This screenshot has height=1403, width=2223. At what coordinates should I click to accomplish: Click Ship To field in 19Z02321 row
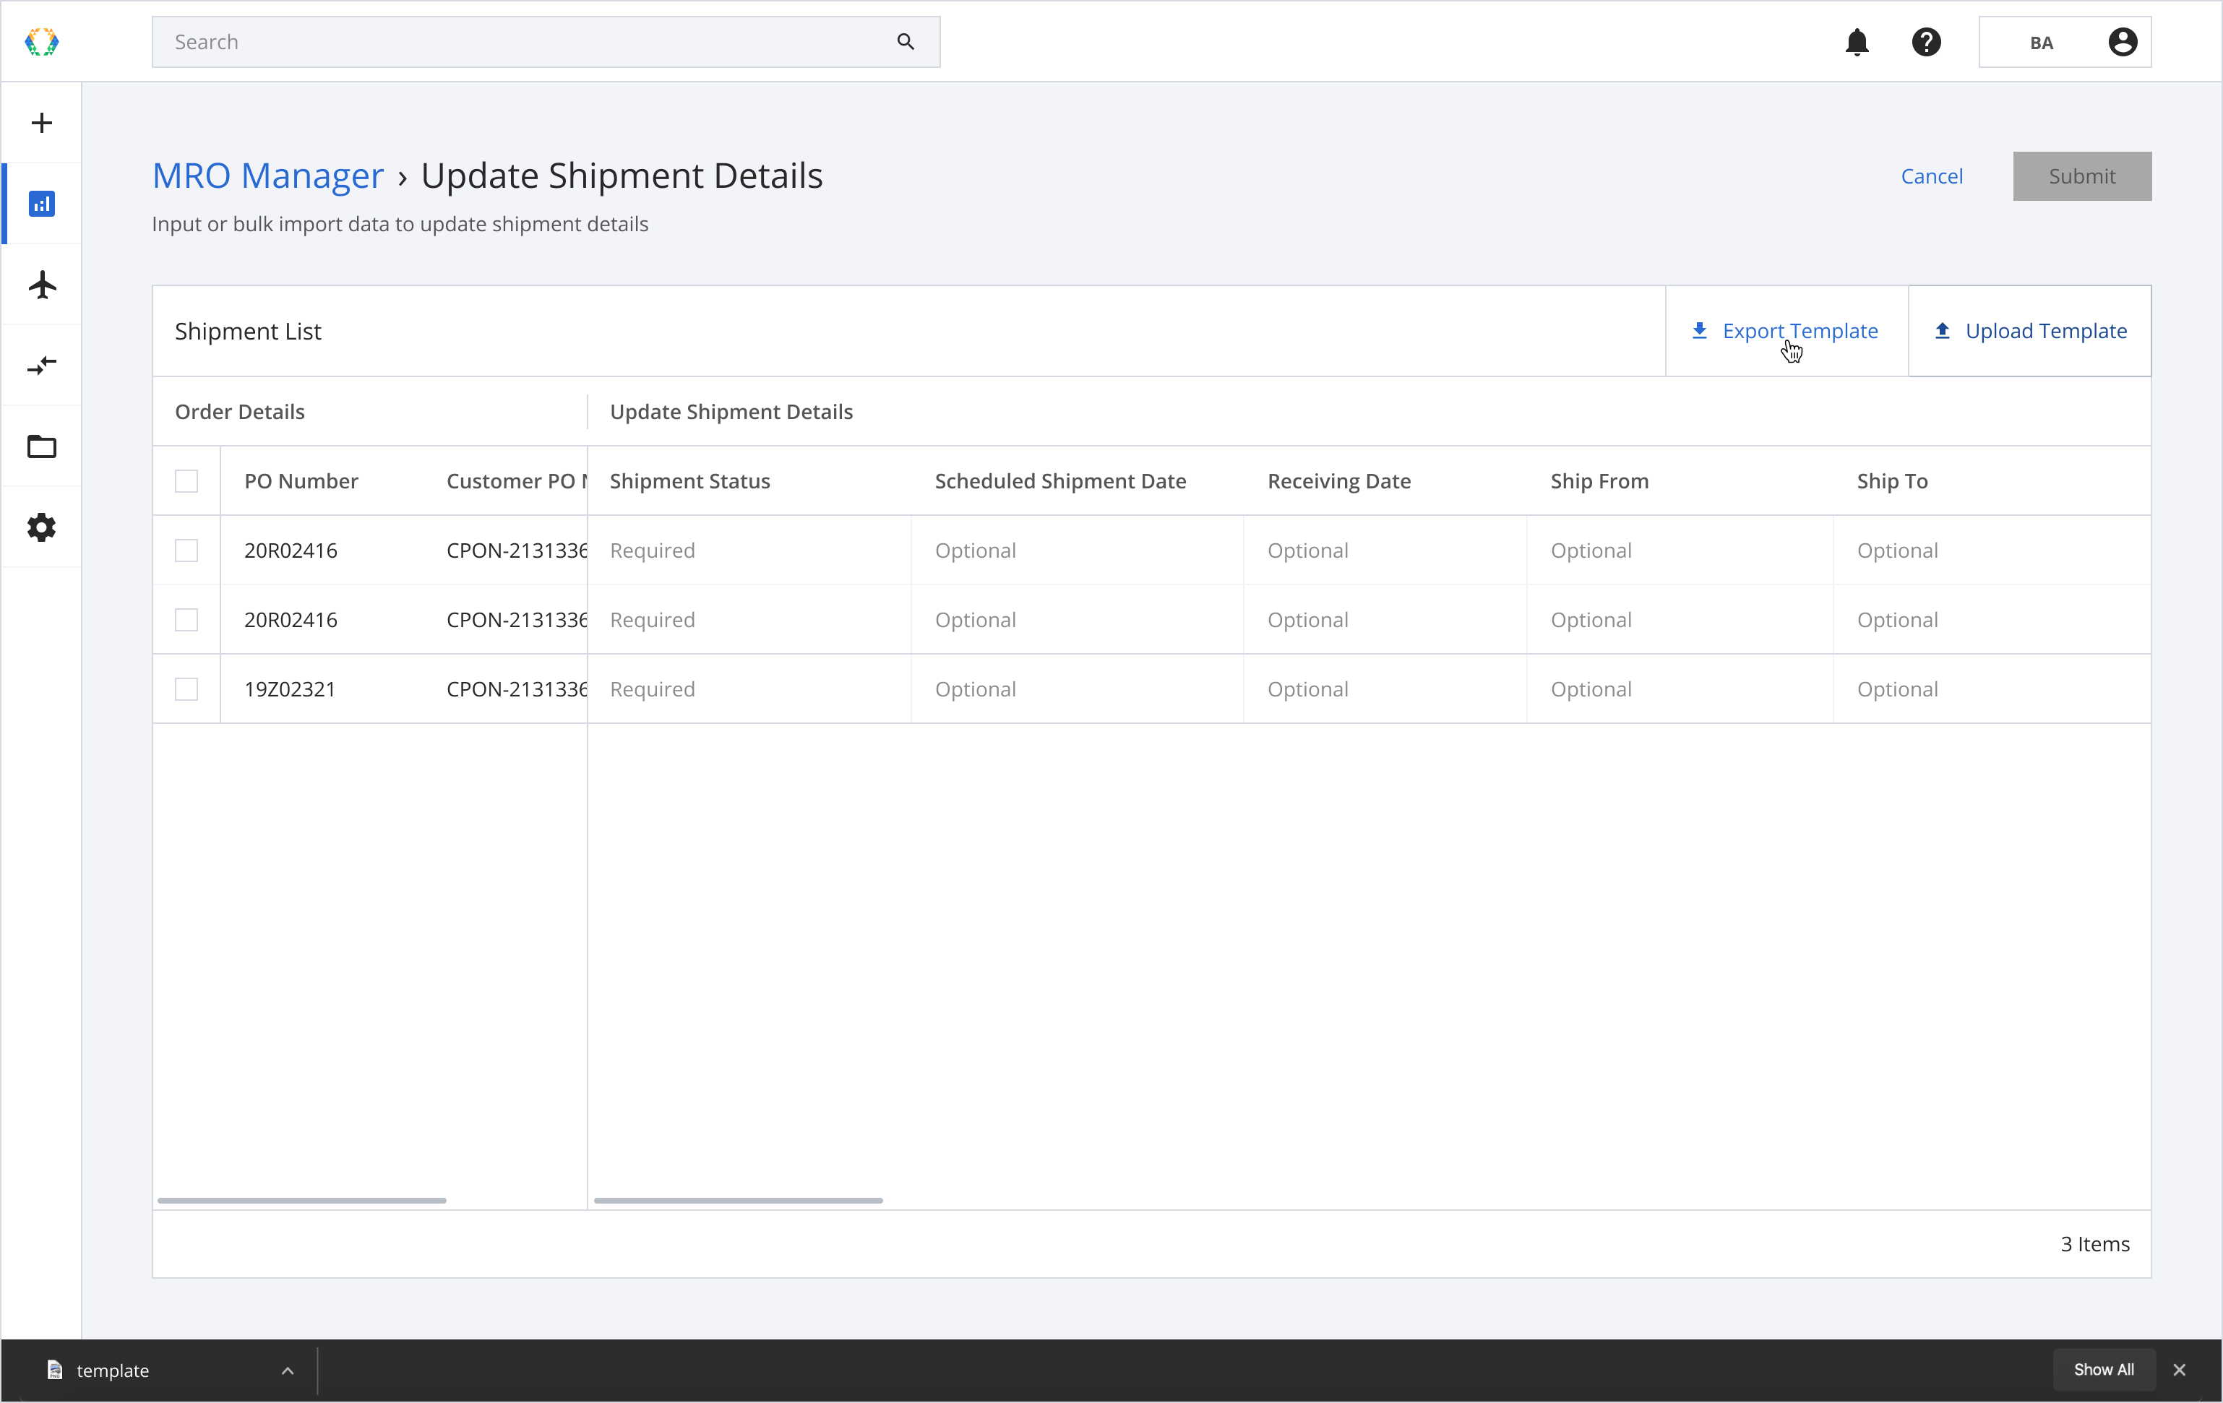click(x=1992, y=689)
